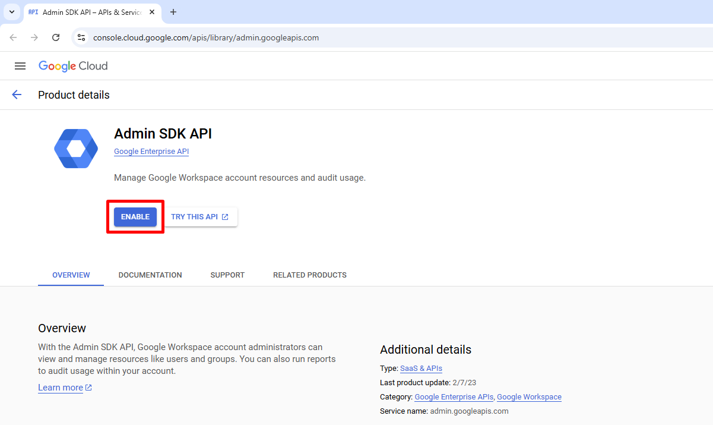The image size is (713, 425).
Task: Open the tab search dropdown arrow
Action: [11, 12]
